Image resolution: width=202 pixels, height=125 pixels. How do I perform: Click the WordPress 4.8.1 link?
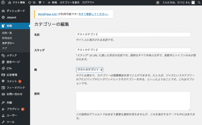coord(48,14)
